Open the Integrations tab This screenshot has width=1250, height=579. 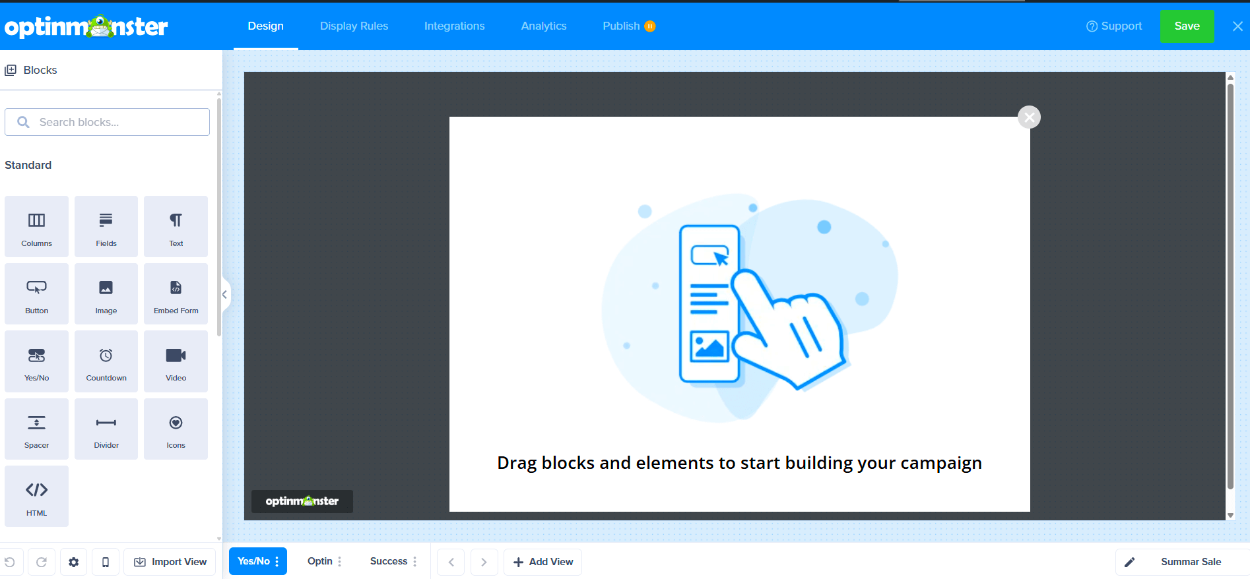454,26
